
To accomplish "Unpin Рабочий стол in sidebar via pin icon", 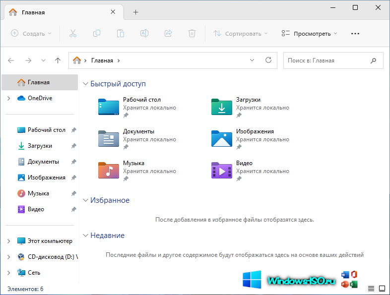I will (73, 130).
